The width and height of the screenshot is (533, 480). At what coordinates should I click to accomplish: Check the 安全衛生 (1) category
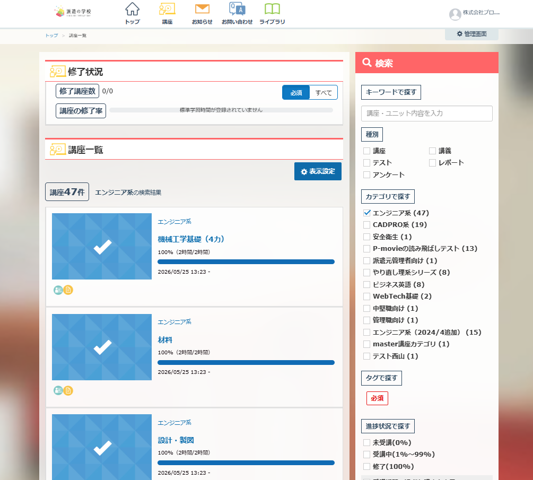tap(366, 237)
